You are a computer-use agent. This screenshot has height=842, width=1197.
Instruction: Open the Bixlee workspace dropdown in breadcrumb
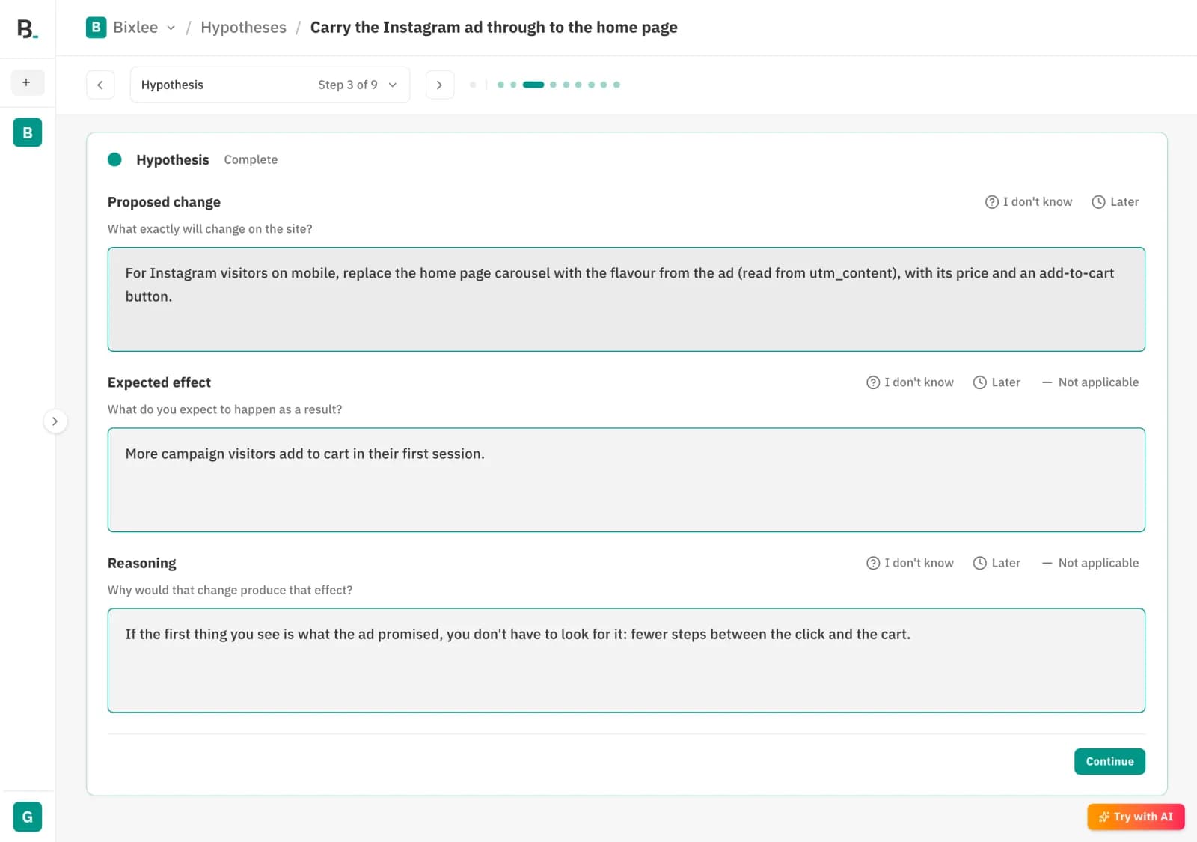point(144,28)
